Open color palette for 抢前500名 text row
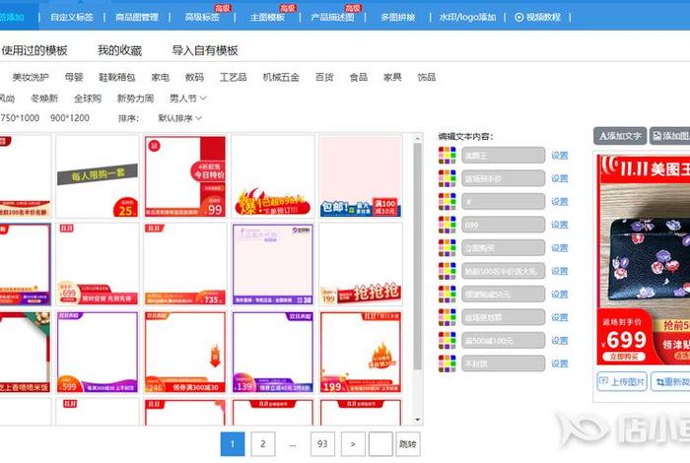The height and width of the screenshot is (463, 690). pos(448,271)
